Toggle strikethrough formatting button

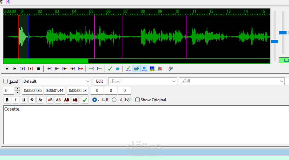tap(32, 100)
